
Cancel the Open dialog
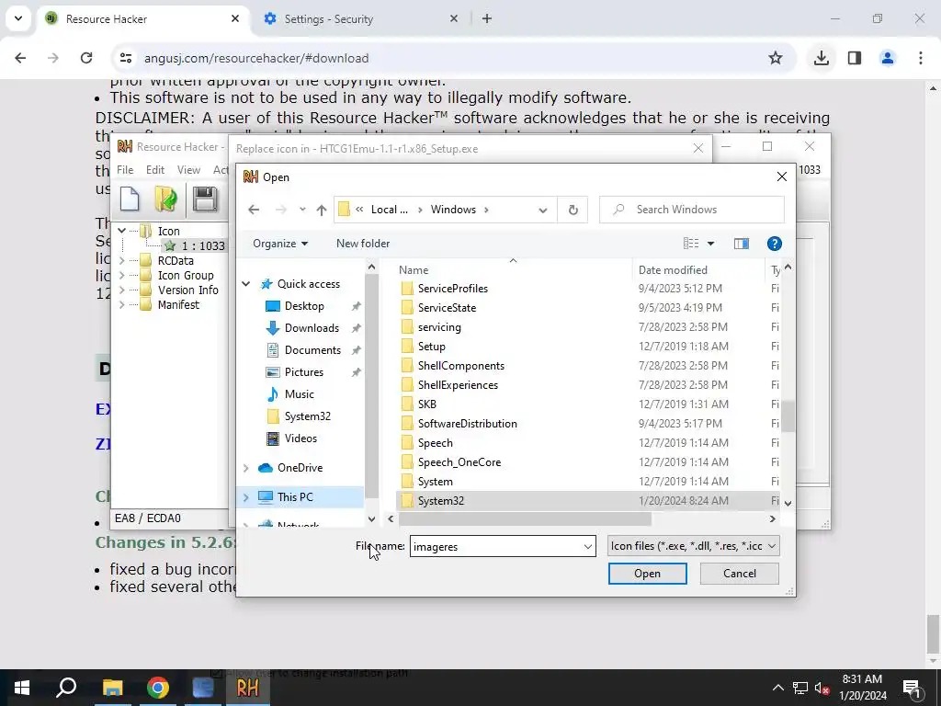(x=740, y=574)
